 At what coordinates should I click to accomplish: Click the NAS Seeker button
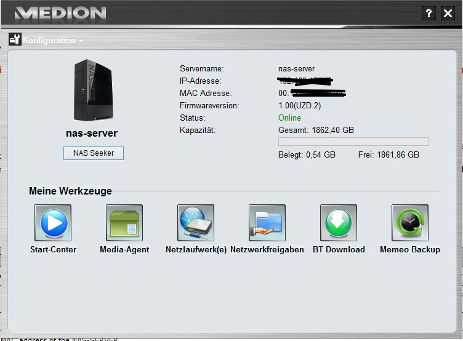94,153
